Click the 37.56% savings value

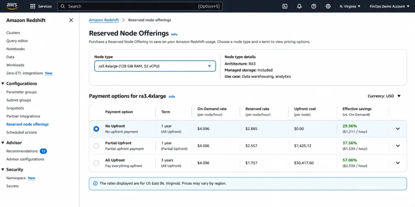(350, 143)
